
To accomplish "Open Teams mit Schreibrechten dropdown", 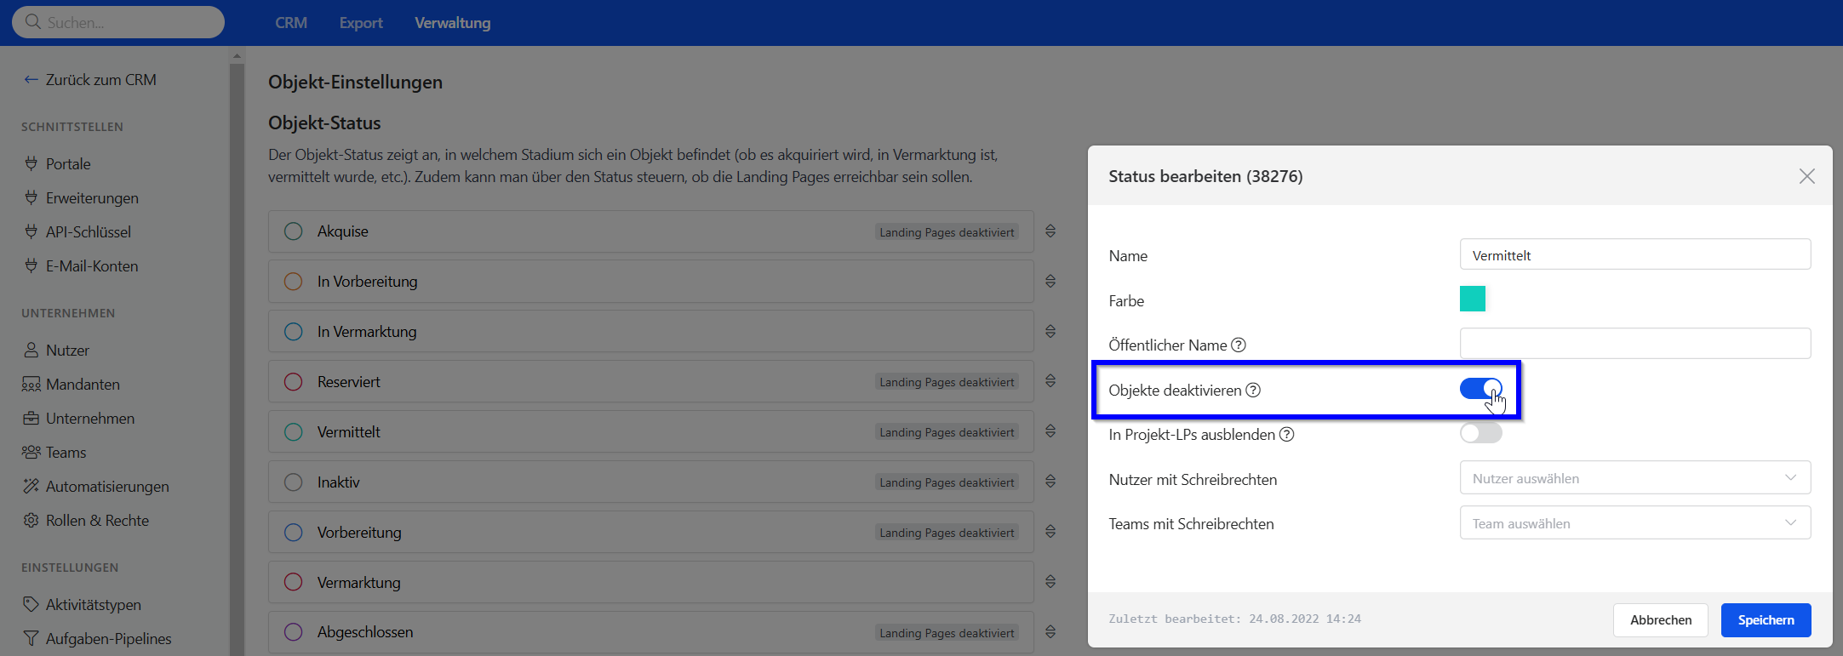I will pyautogui.click(x=1634, y=523).
